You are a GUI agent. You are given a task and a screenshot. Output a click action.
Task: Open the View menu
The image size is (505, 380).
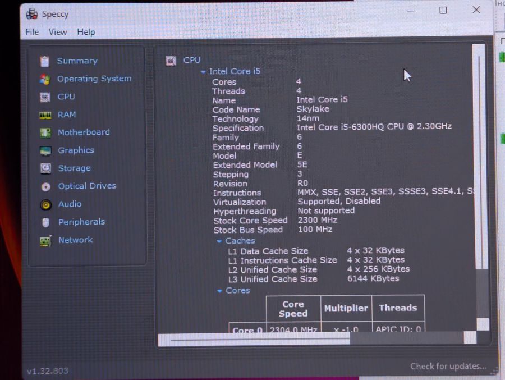[58, 32]
